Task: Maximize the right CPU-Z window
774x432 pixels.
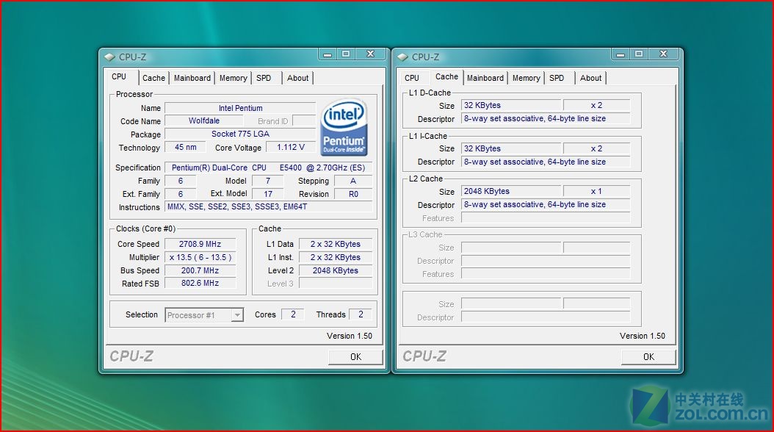Action: coord(639,54)
